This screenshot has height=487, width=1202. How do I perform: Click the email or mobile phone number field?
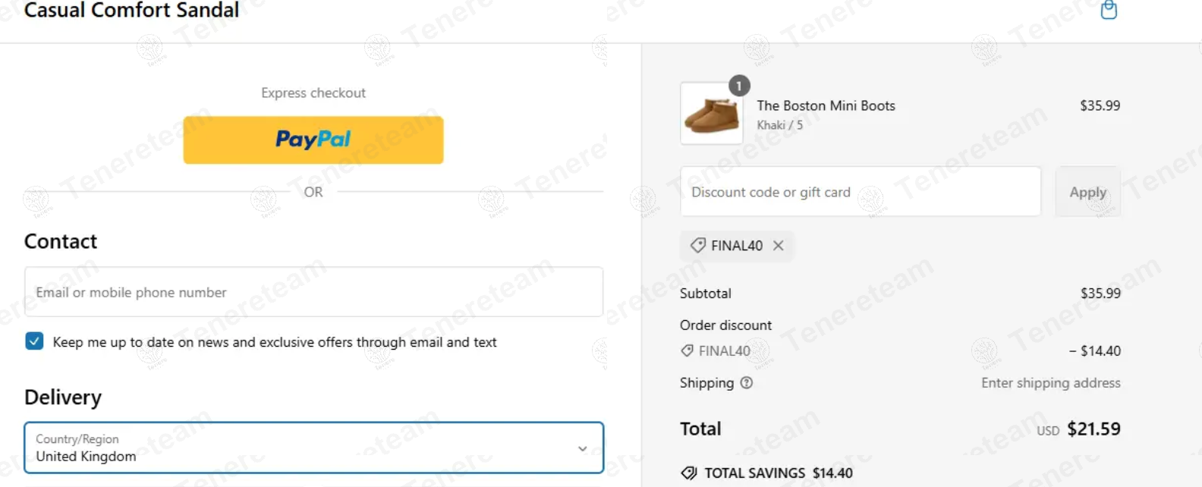[x=314, y=292]
